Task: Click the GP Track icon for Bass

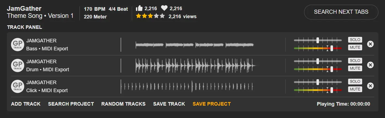Action: (x=18, y=45)
